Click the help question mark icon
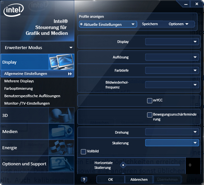Image resolution: width=204 pixels, height=185 pixels. pos(84,180)
